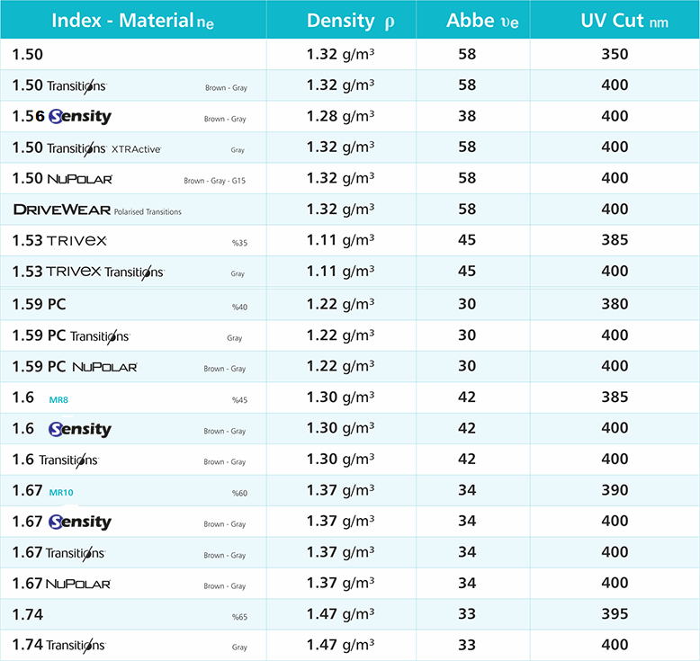Click the 1.59 PC NuPolar logo
The height and width of the screenshot is (661, 700).
pyautogui.click(x=104, y=366)
